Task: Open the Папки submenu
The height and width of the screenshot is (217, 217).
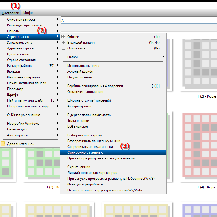Action: pos(113,57)
